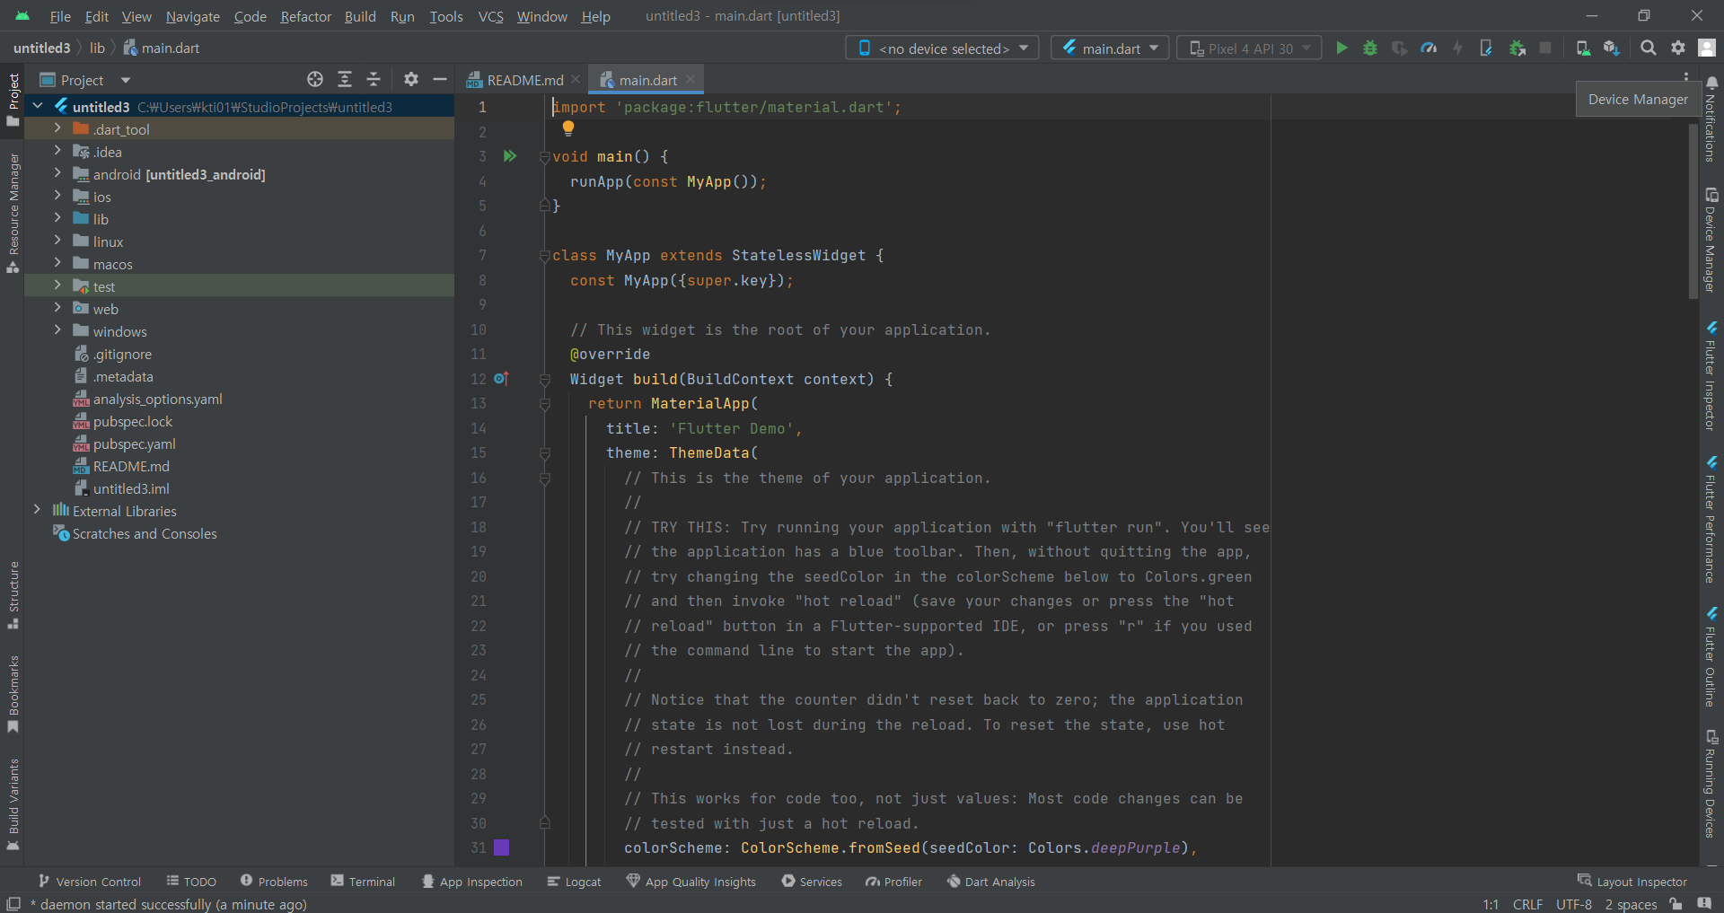Viewport: 1724px width, 913px height.
Task: Open main.dart run configuration dropdown
Action: (1111, 48)
